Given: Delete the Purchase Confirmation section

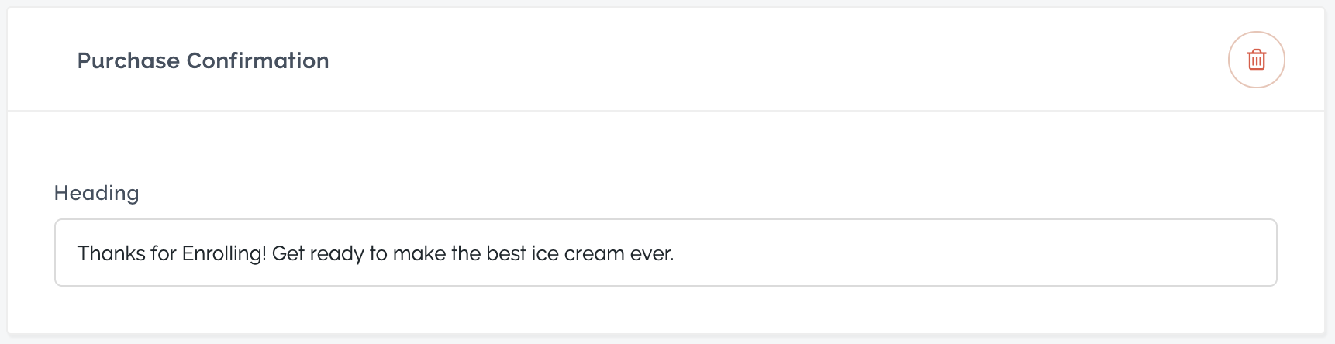Looking at the screenshot, I should 1256,60.
